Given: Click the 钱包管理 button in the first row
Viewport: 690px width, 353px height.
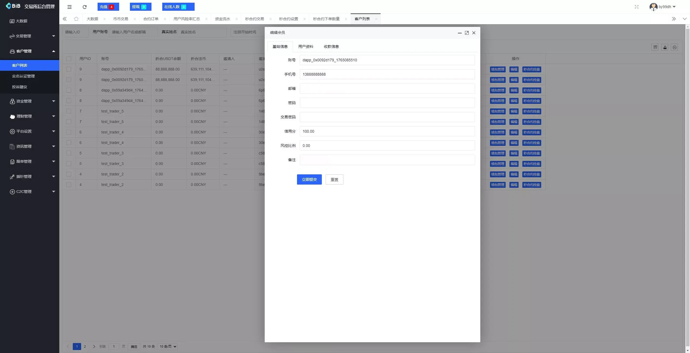Looking at the screenshot, I should pos(498,69).
